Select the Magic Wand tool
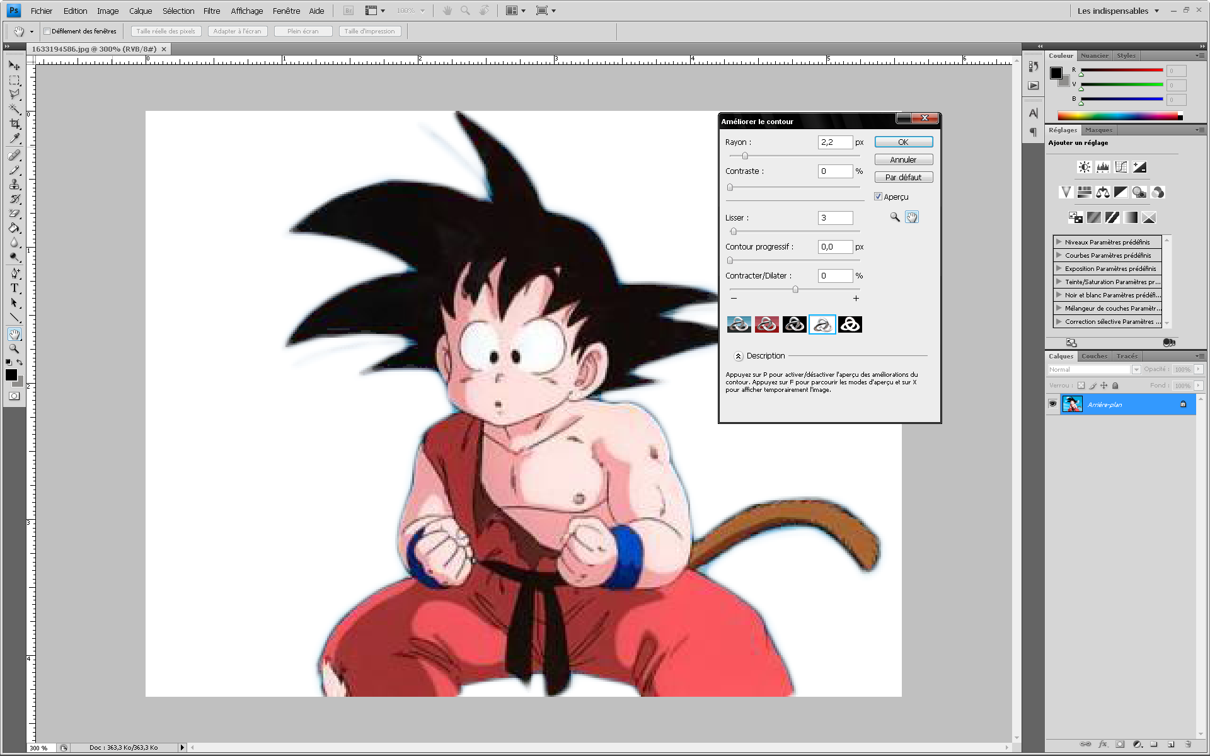 pyautogui.click(x=14, y=110)
